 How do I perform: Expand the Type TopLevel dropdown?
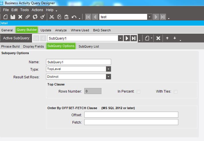108,69
